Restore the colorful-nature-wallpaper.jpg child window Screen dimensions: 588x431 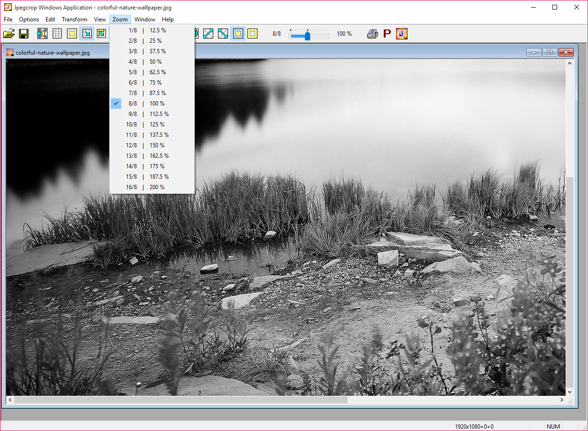(550, 52)
